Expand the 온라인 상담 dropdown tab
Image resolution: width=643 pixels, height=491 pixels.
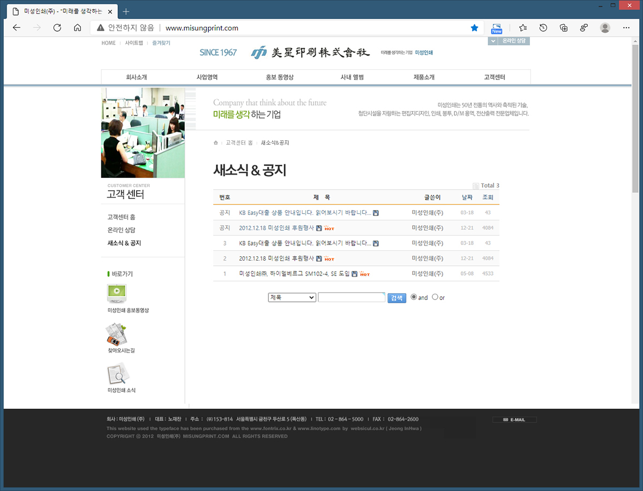coord(509,41)
